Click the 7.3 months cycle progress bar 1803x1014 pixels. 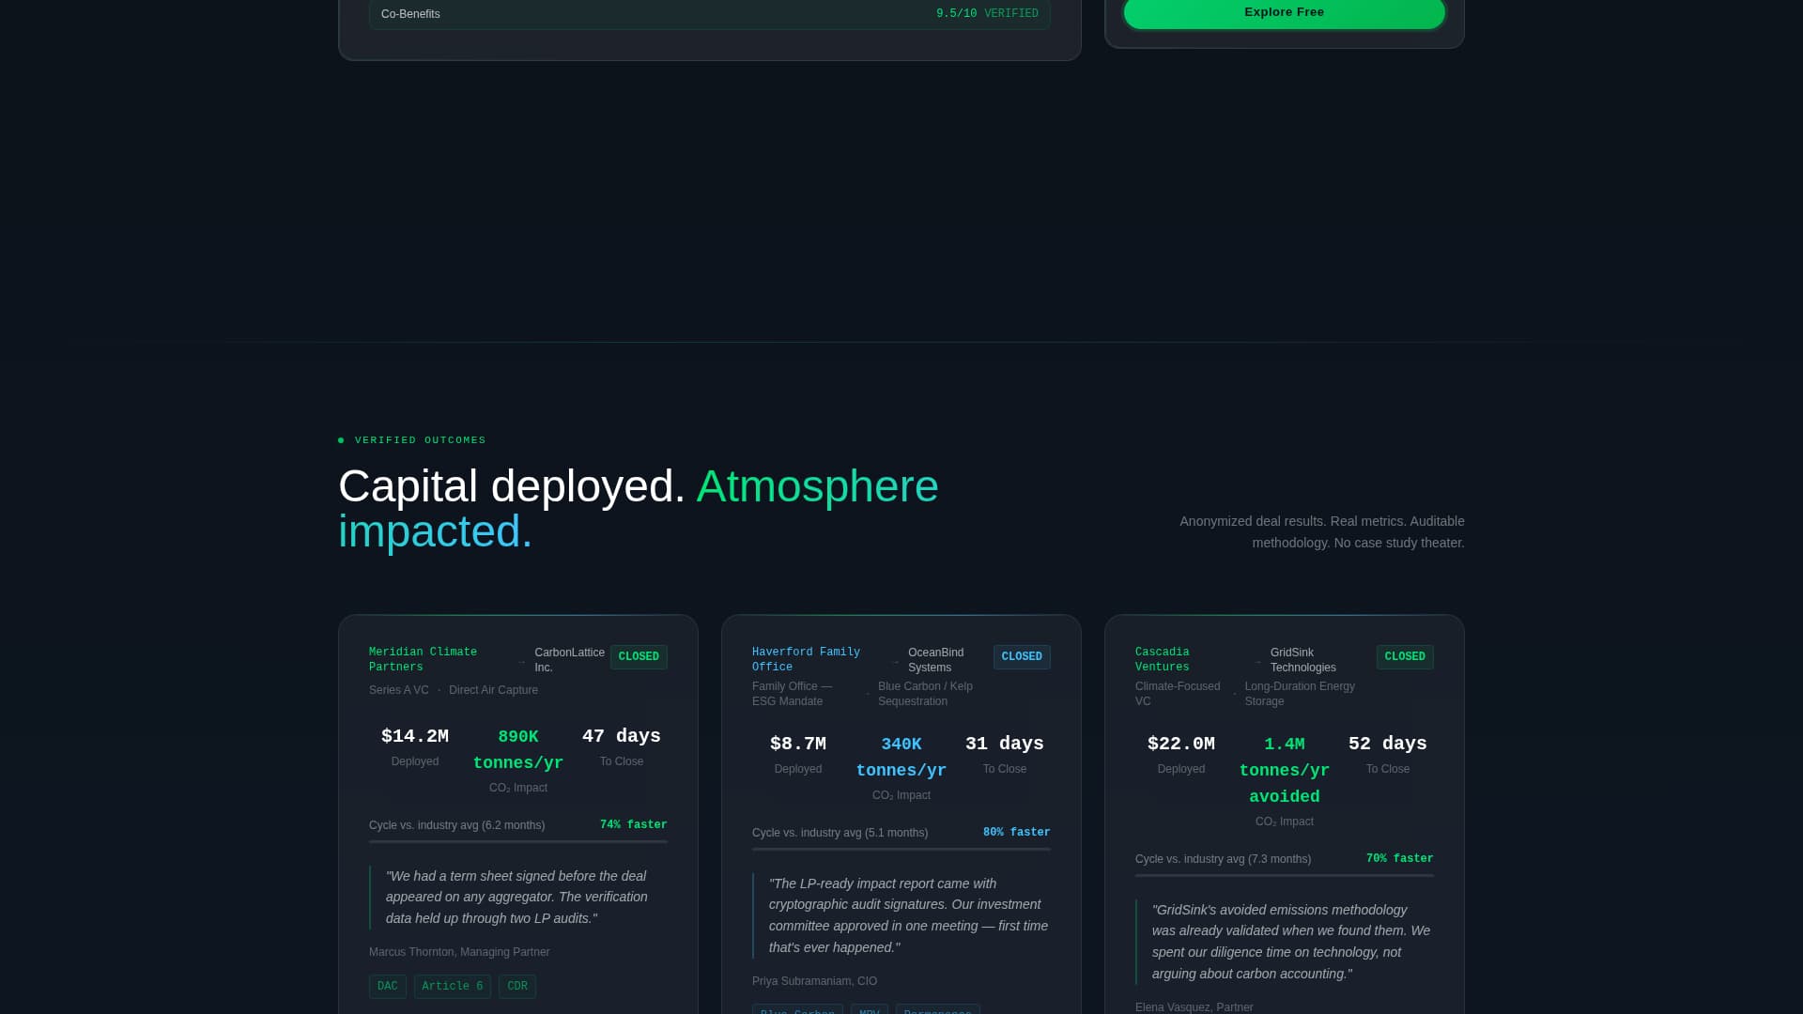(1285, 875)
